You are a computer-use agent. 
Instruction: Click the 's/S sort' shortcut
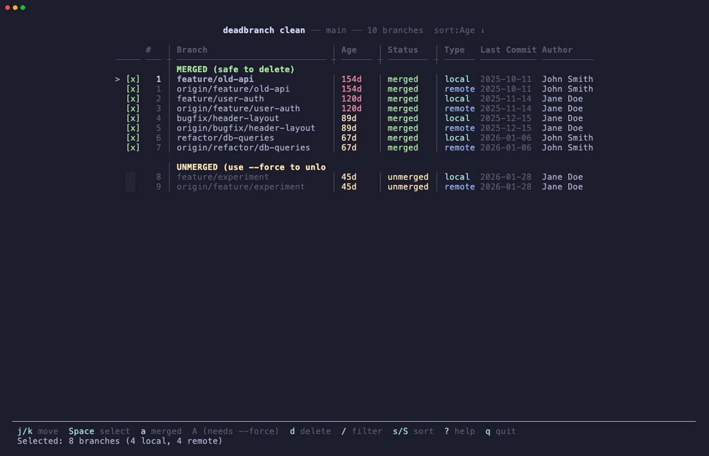(x=413, y=431)
